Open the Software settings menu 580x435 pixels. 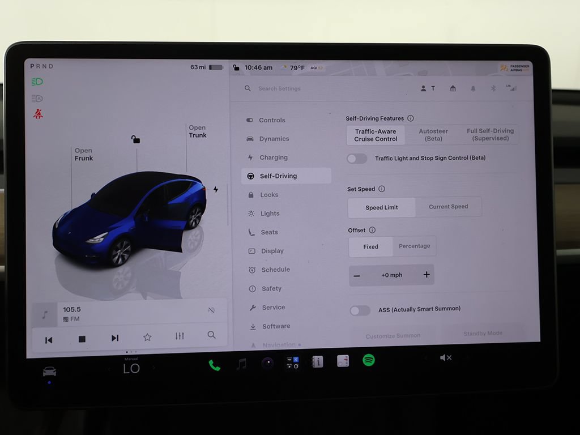pos(289,326)
